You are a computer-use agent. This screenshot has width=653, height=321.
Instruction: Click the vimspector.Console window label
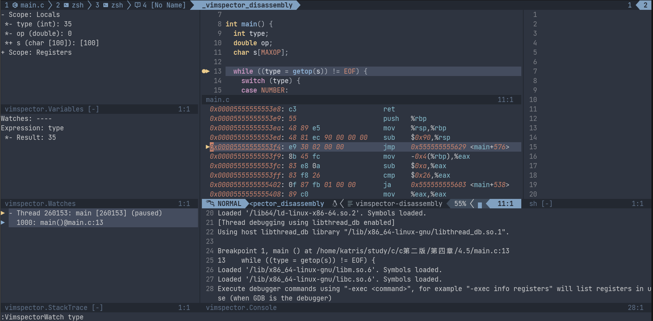(x=241, y=308)
